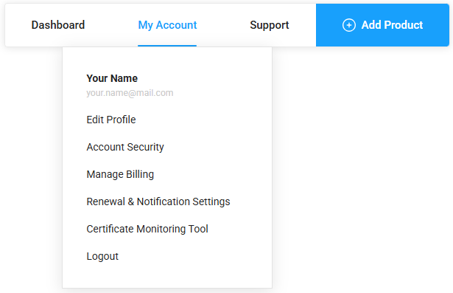Open the Dashboard tab

[58, 25]
